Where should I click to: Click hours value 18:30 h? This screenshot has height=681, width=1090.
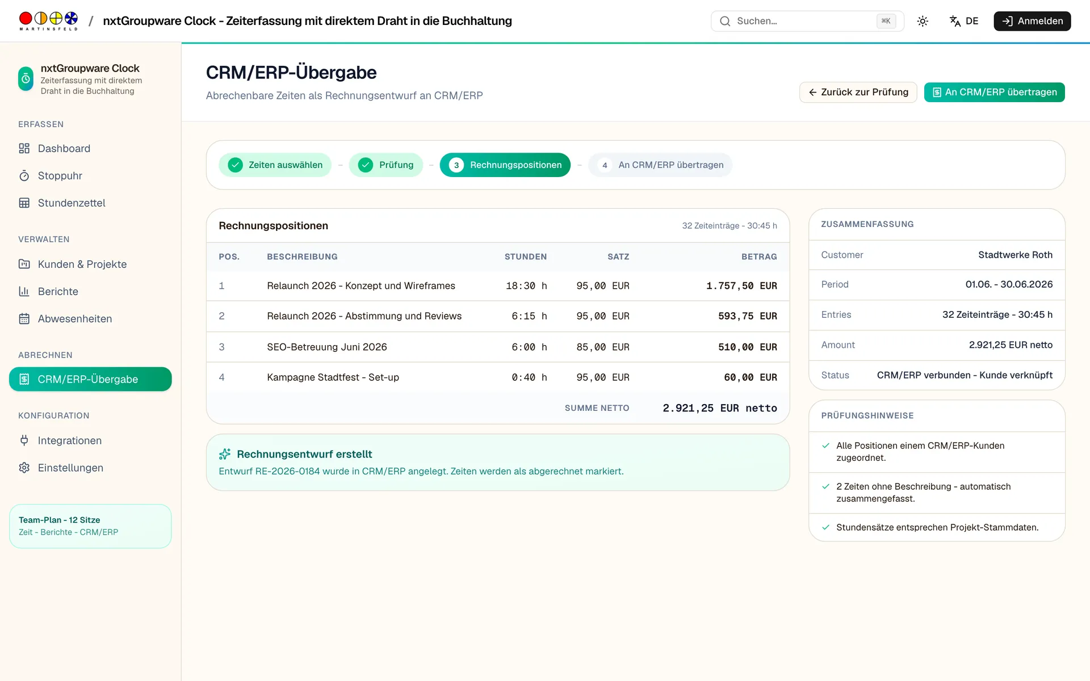tap(526, 286)
